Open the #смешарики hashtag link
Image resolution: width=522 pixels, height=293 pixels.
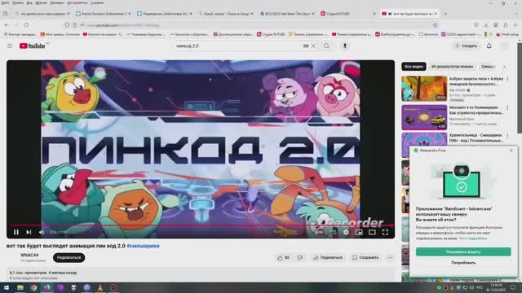[x=144, y=246]
